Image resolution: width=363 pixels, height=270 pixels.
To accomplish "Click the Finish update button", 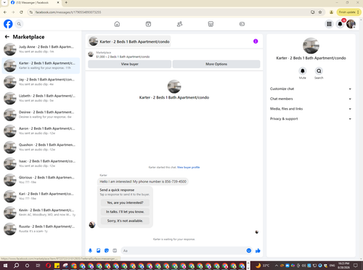I will point(348,12).
